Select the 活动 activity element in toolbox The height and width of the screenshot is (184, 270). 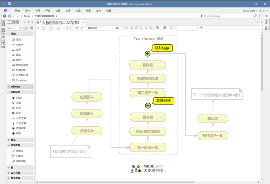point(18,39)
